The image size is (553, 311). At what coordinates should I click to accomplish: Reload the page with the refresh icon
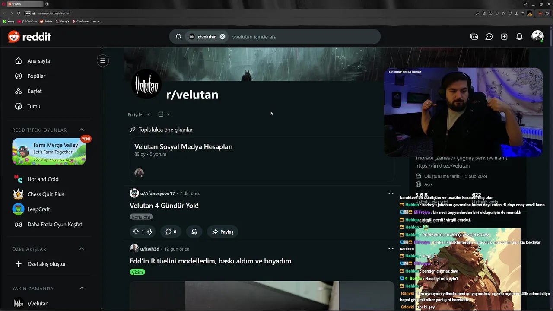(x=19, y=13)
